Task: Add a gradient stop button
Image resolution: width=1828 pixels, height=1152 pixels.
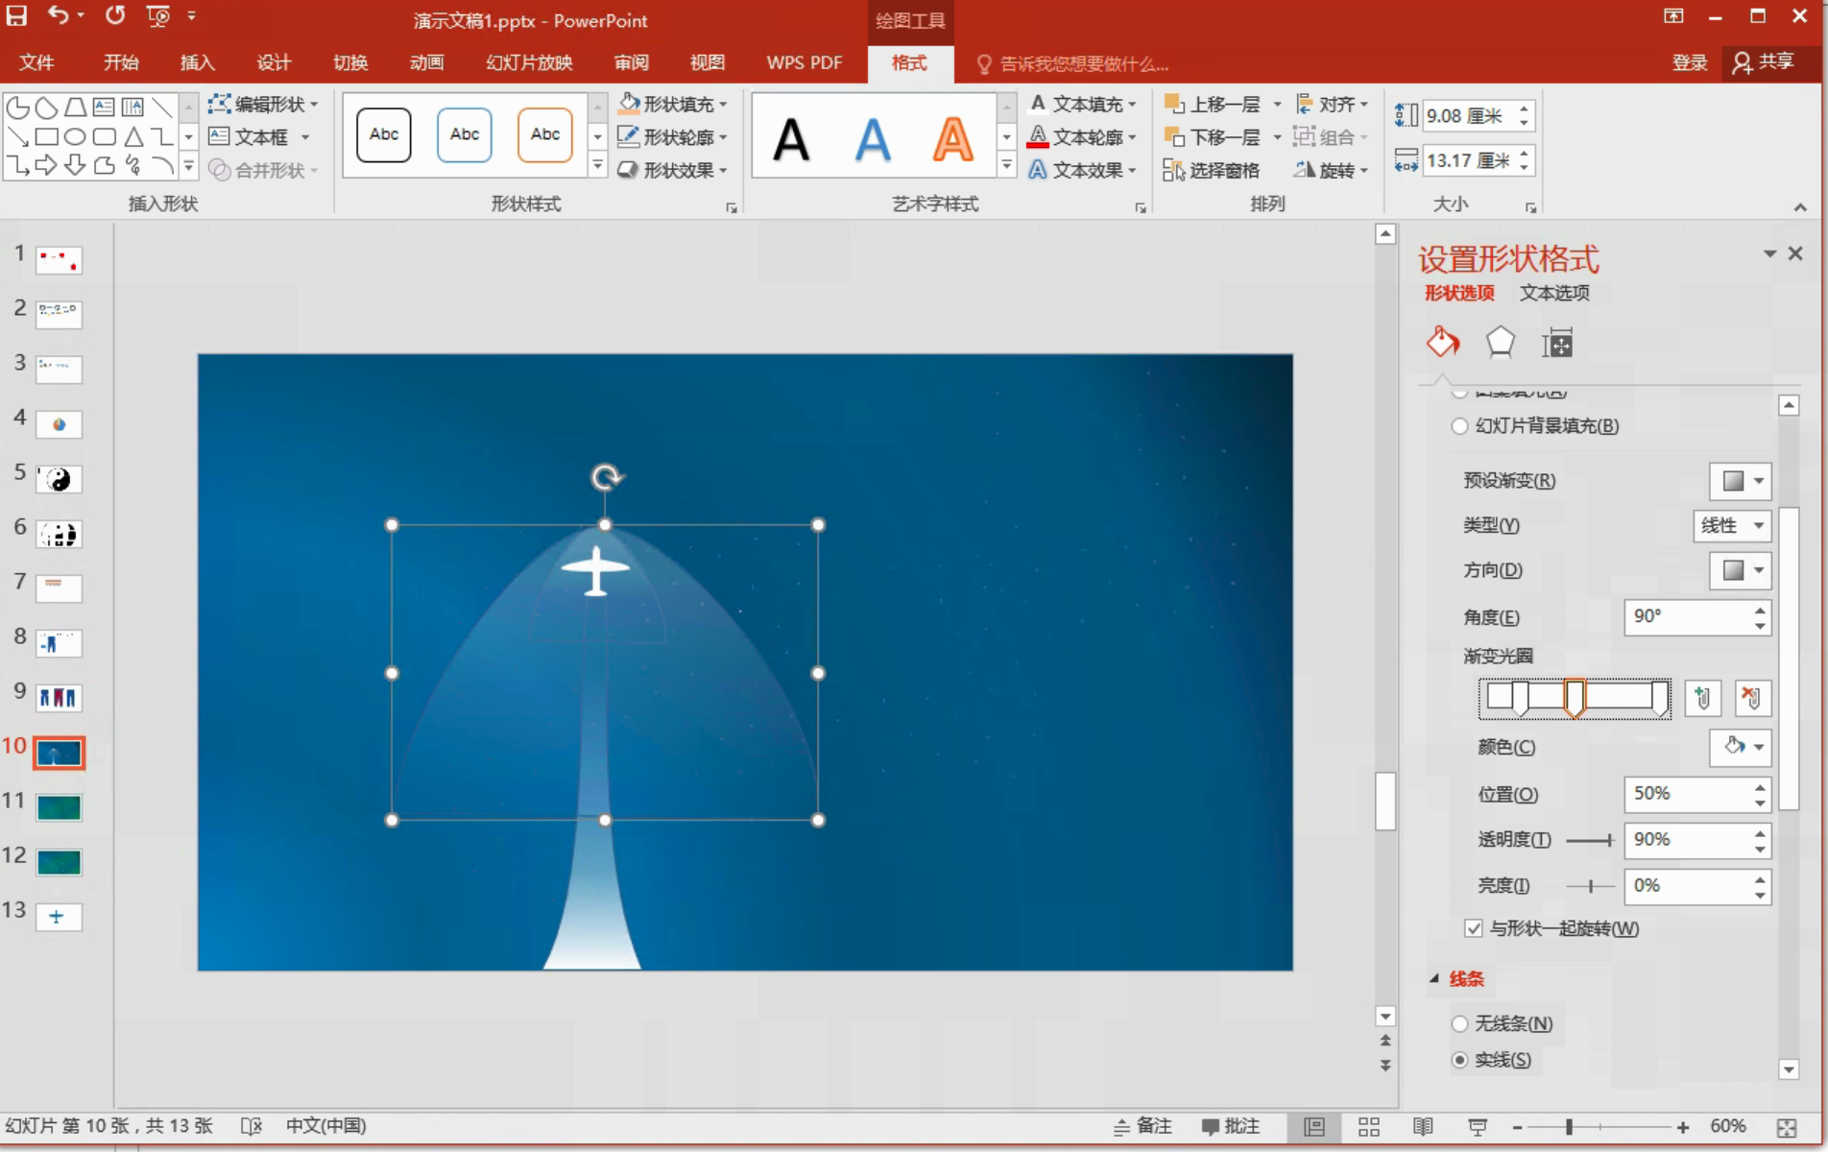Action: pos(1703,698)
